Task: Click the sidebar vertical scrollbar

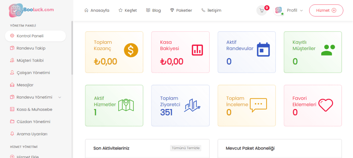Action: point(72,48)
